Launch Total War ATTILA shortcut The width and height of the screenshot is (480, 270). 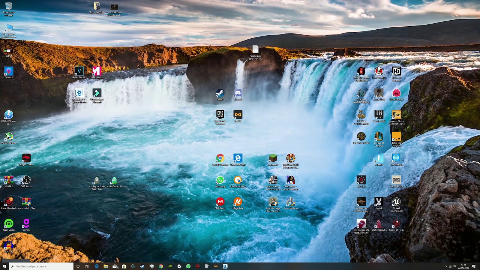(x=361, y=138)
